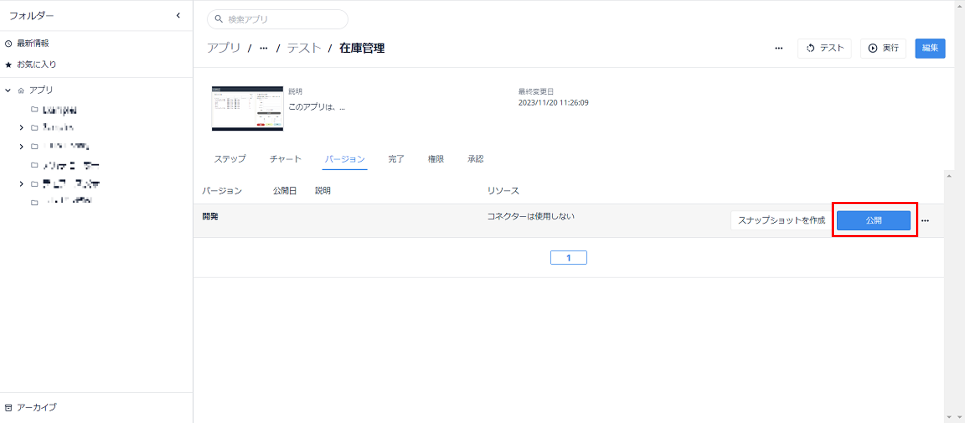The width and height of the screenshot is (965, 423).
Task: Click the コネクターは使用しない resource text
Action: point(530,216)
